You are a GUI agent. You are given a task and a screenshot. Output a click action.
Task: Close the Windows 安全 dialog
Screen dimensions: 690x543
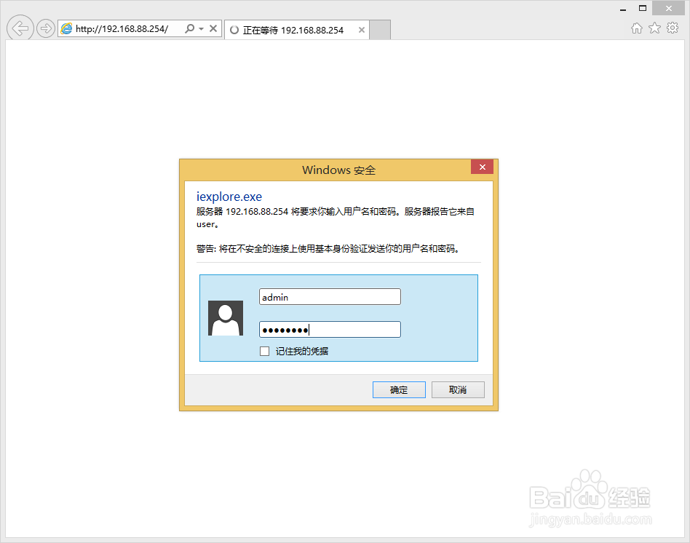(482, 167)
